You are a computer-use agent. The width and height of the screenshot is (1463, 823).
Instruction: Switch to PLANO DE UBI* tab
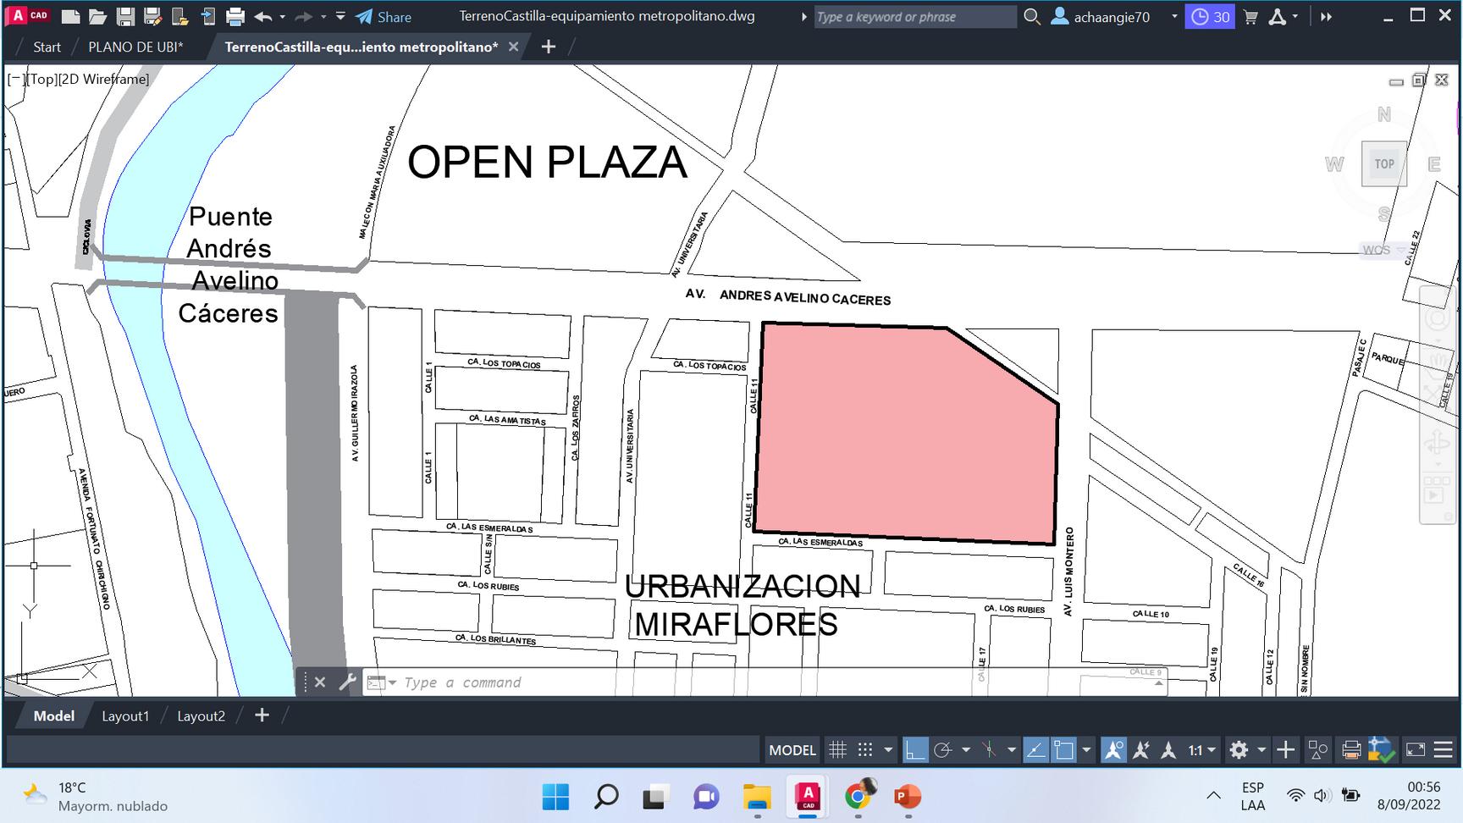click(x=135, y=47)
